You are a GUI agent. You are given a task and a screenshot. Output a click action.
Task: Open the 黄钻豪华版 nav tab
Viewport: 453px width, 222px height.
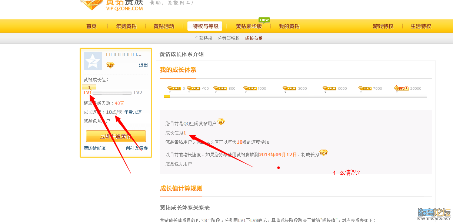tap(249, 26)
